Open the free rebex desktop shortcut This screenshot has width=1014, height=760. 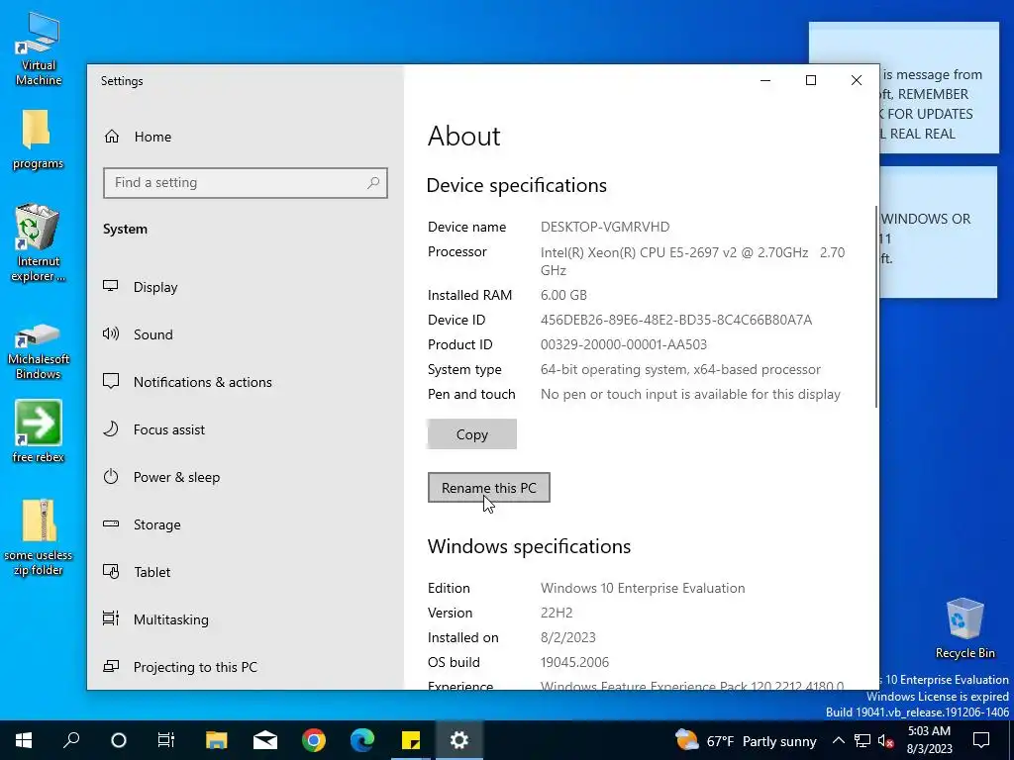pyautogui.click(x=39, y=431)
